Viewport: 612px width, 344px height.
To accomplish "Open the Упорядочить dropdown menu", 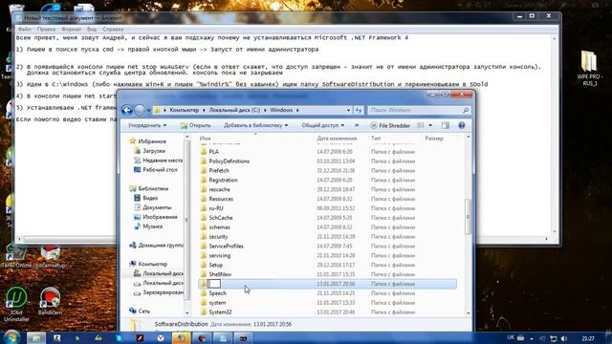I will click(x=147, y=125).
